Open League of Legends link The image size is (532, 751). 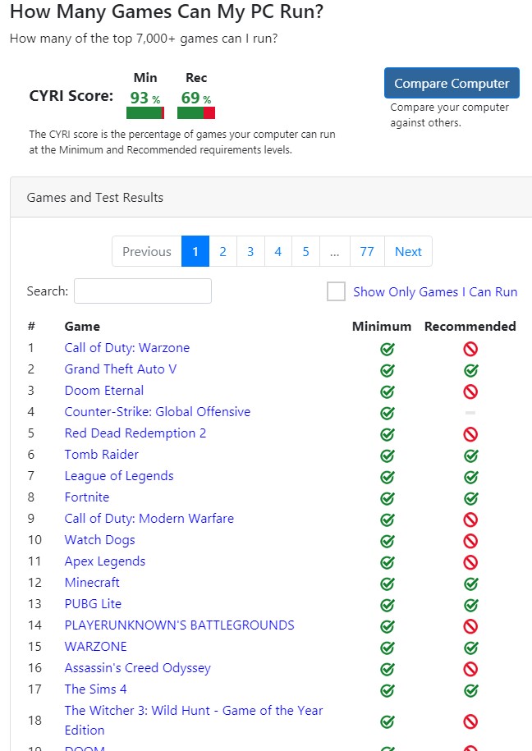(119, 475)
